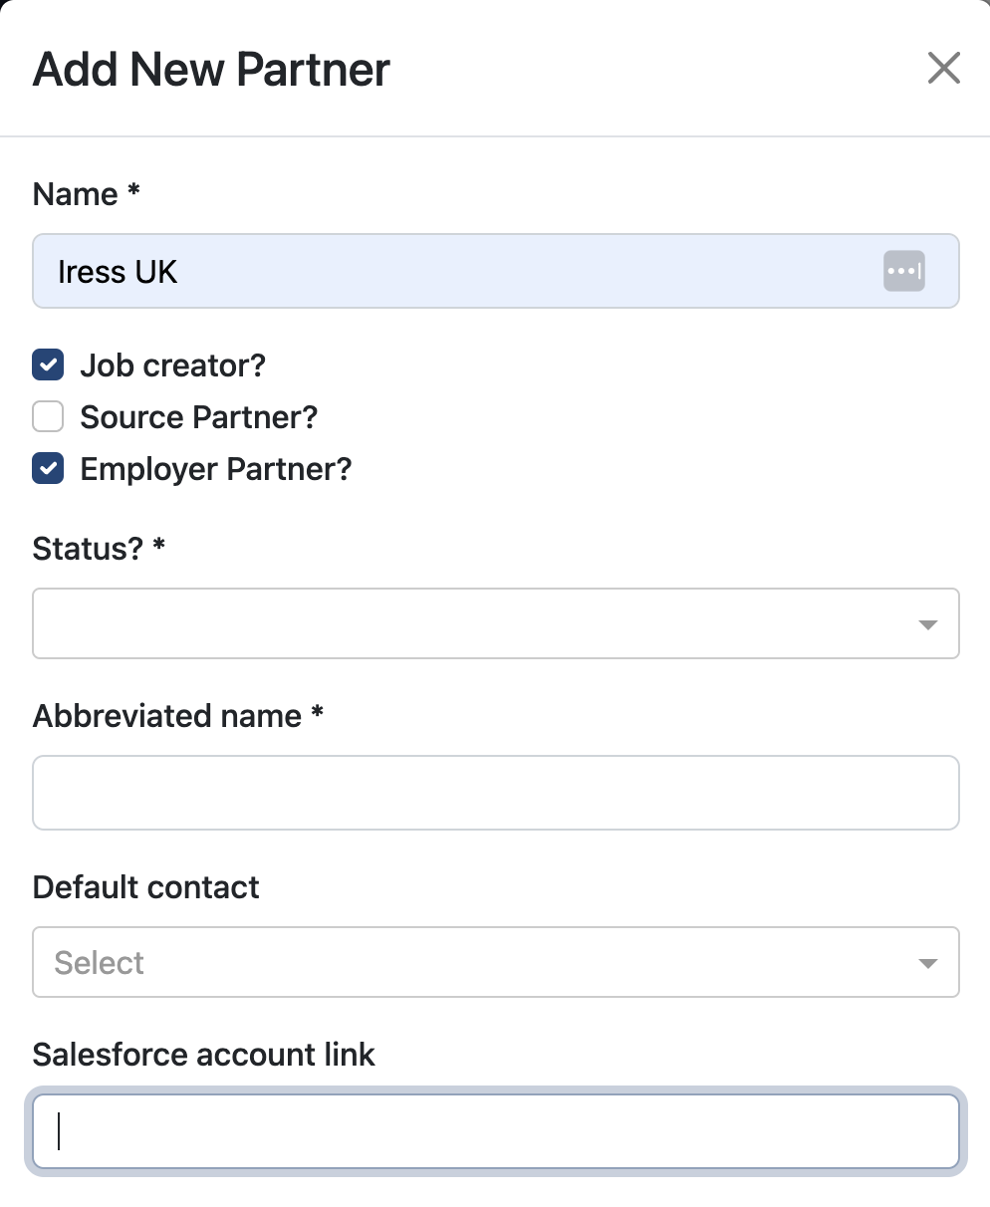Click the "Job creator?" label text

click(172, 365)
